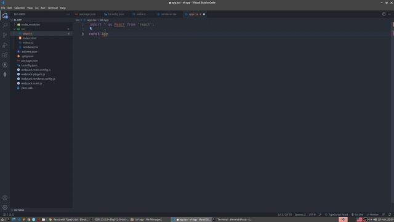The image size is (394, 222).
Task: Click the lightbulb quick fix icon in editor
Action: tap(91, 29)
